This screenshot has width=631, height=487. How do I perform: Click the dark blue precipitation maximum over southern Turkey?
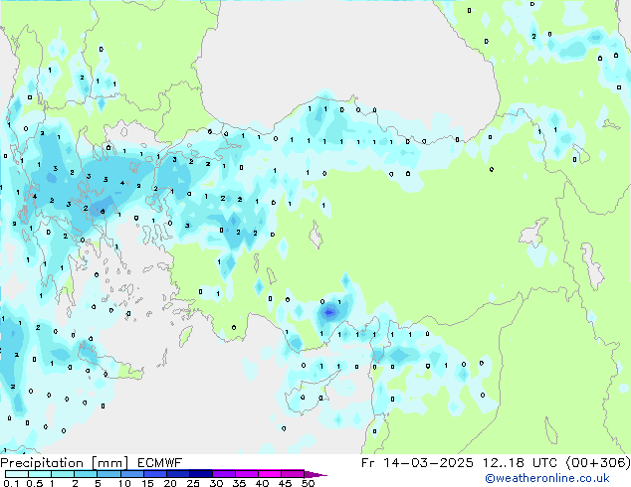click(329, 312)
